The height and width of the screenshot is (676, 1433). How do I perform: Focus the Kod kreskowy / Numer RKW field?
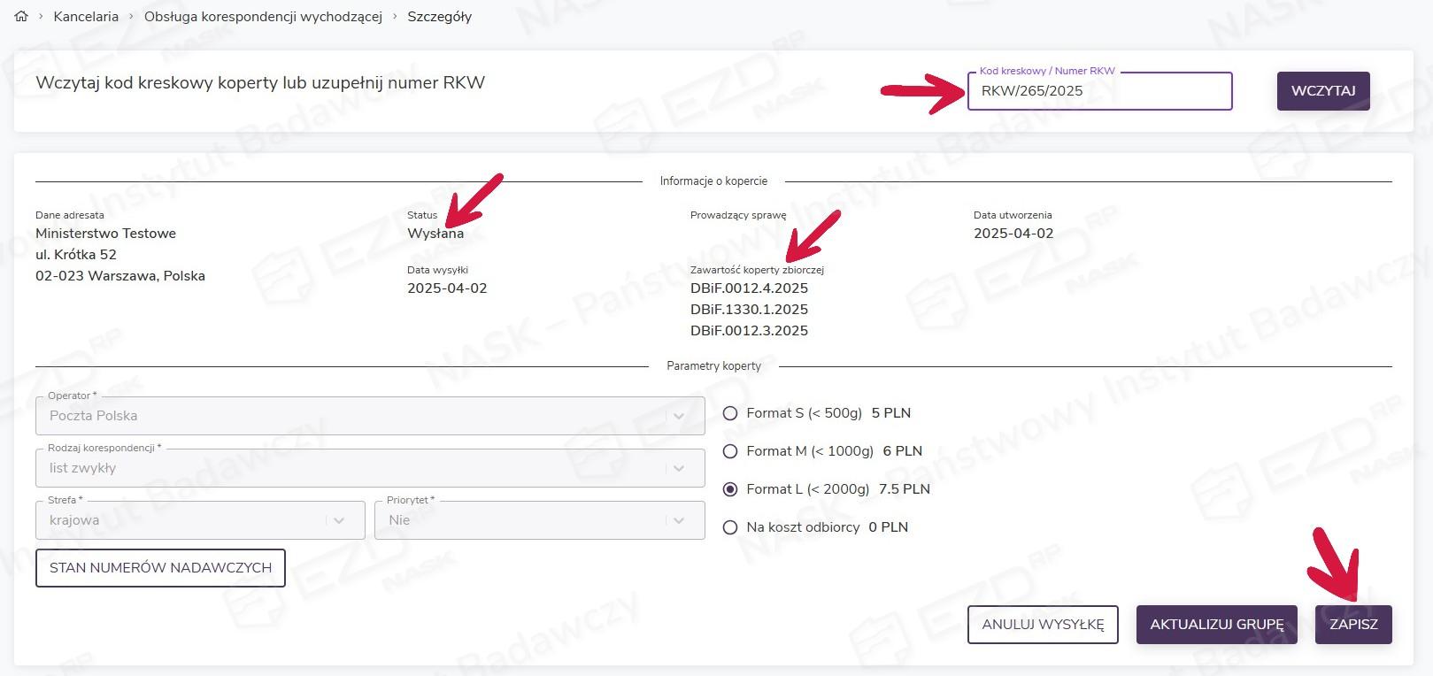click(1098, 91)
